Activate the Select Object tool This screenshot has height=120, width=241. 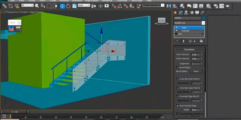click(37, 6)
